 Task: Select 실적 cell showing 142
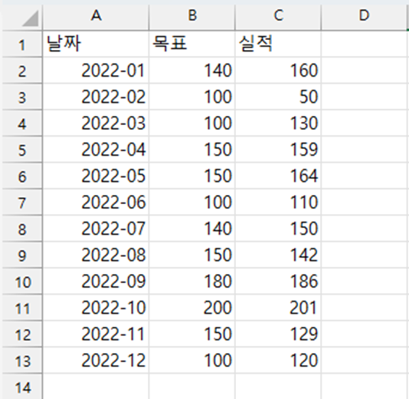(x=278, y=255)
